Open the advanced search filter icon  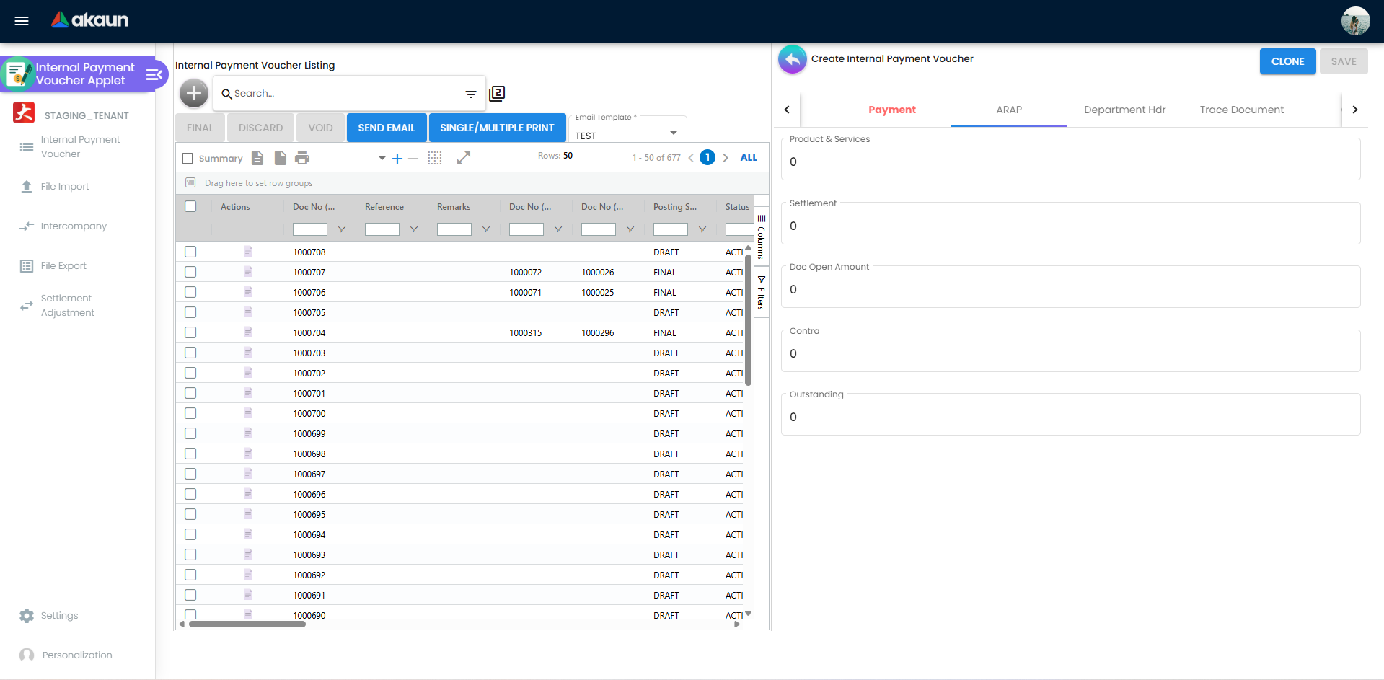tap(471, 94)
